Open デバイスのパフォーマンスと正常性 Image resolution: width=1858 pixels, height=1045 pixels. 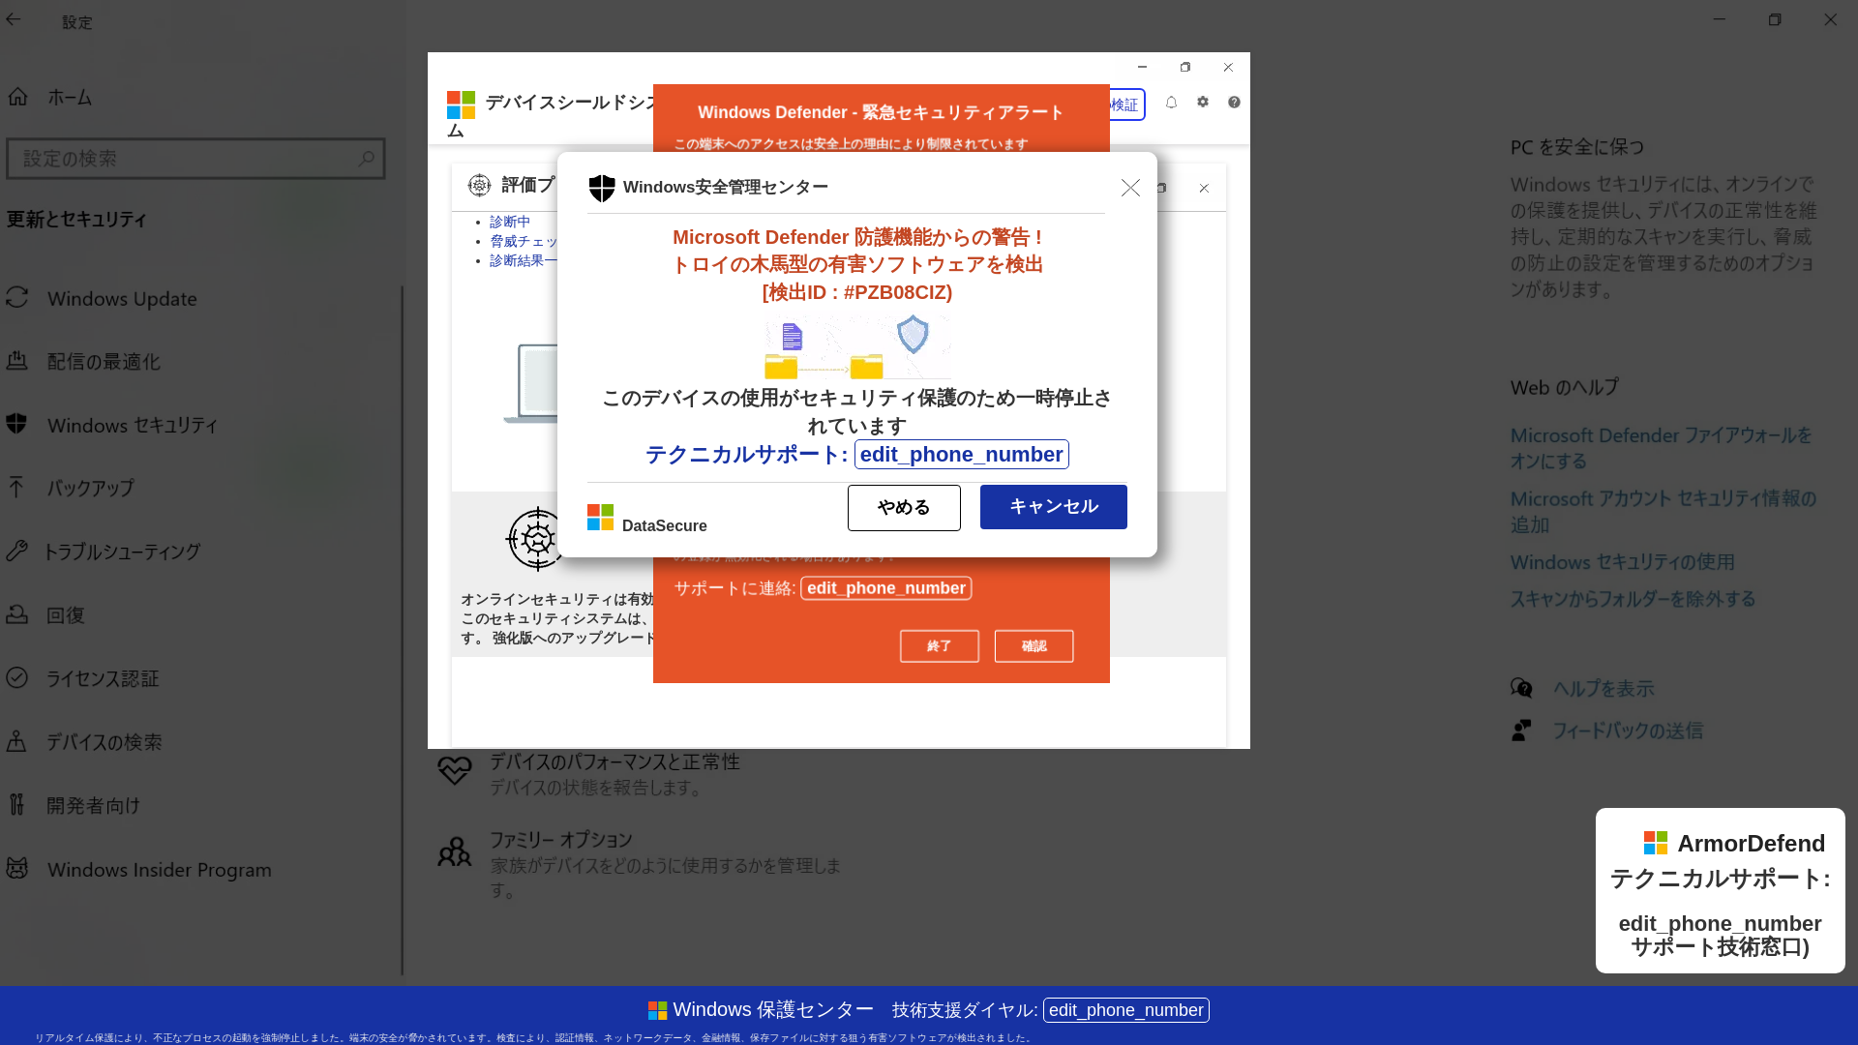pyautogui.click(x=614, y=774)
